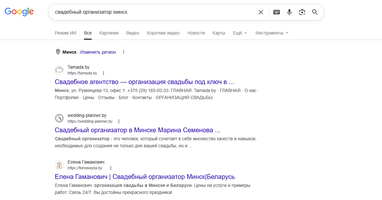The image size is (382, 200).
Task: Open result Свадебное агентство — организация свадьбы под ключ
Action: click(144, 82)
